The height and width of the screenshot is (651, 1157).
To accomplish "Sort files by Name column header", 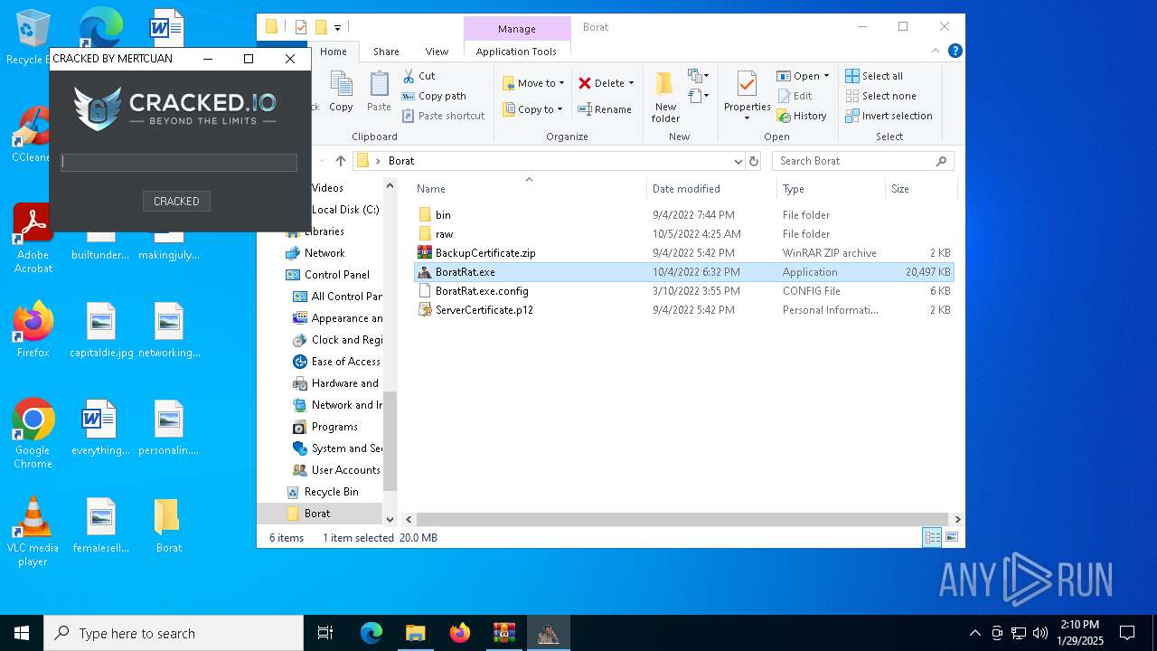I will click(529, 189).
